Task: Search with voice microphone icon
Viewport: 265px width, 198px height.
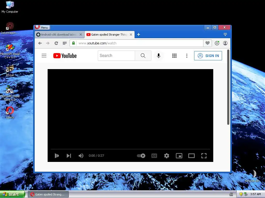Action: (x=159, y=56)
